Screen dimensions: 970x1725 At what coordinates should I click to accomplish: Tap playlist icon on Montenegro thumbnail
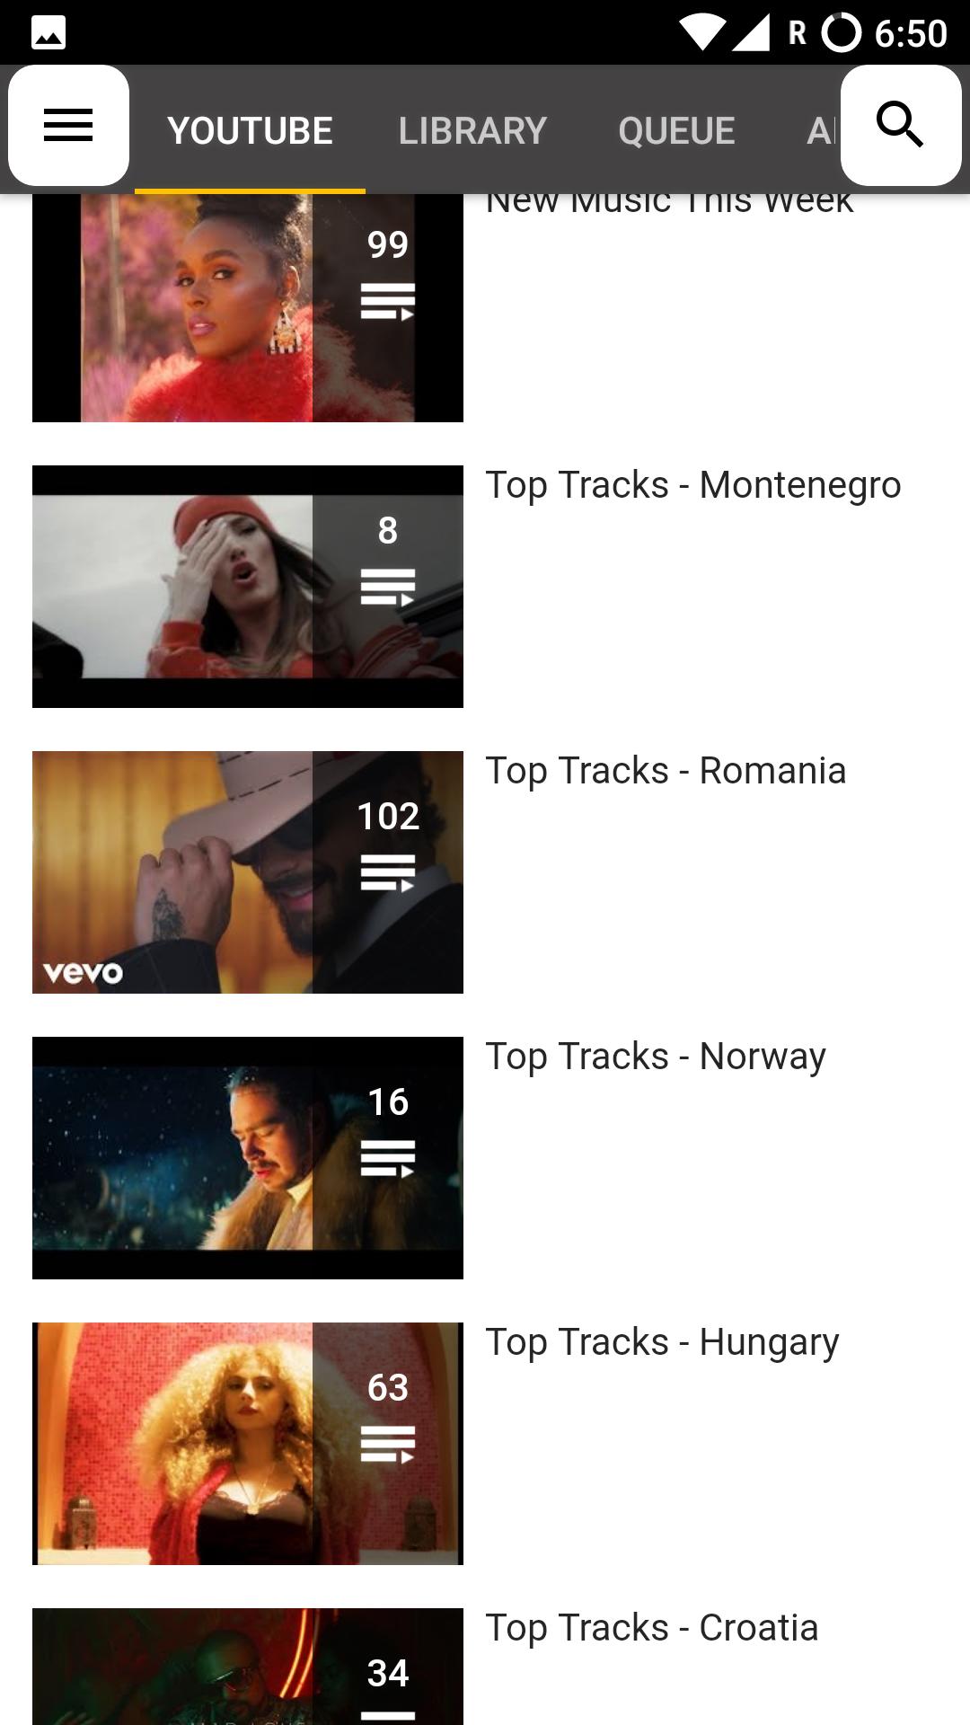click(387, 588)
